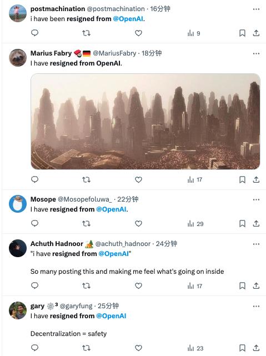Share gary's tweet
This screenshot has width=266, height=356.
click(256, 348)
